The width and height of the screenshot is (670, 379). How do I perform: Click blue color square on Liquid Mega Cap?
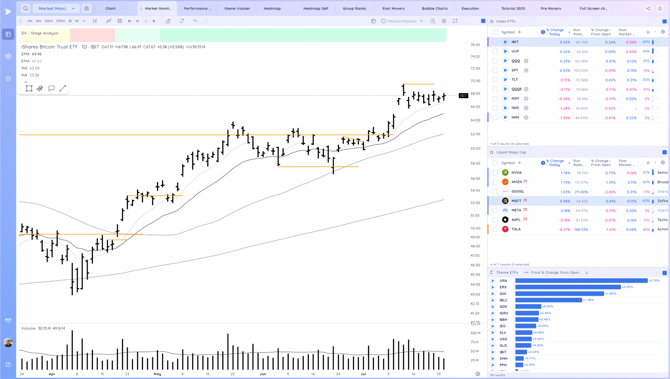click(x=664, y=152)
